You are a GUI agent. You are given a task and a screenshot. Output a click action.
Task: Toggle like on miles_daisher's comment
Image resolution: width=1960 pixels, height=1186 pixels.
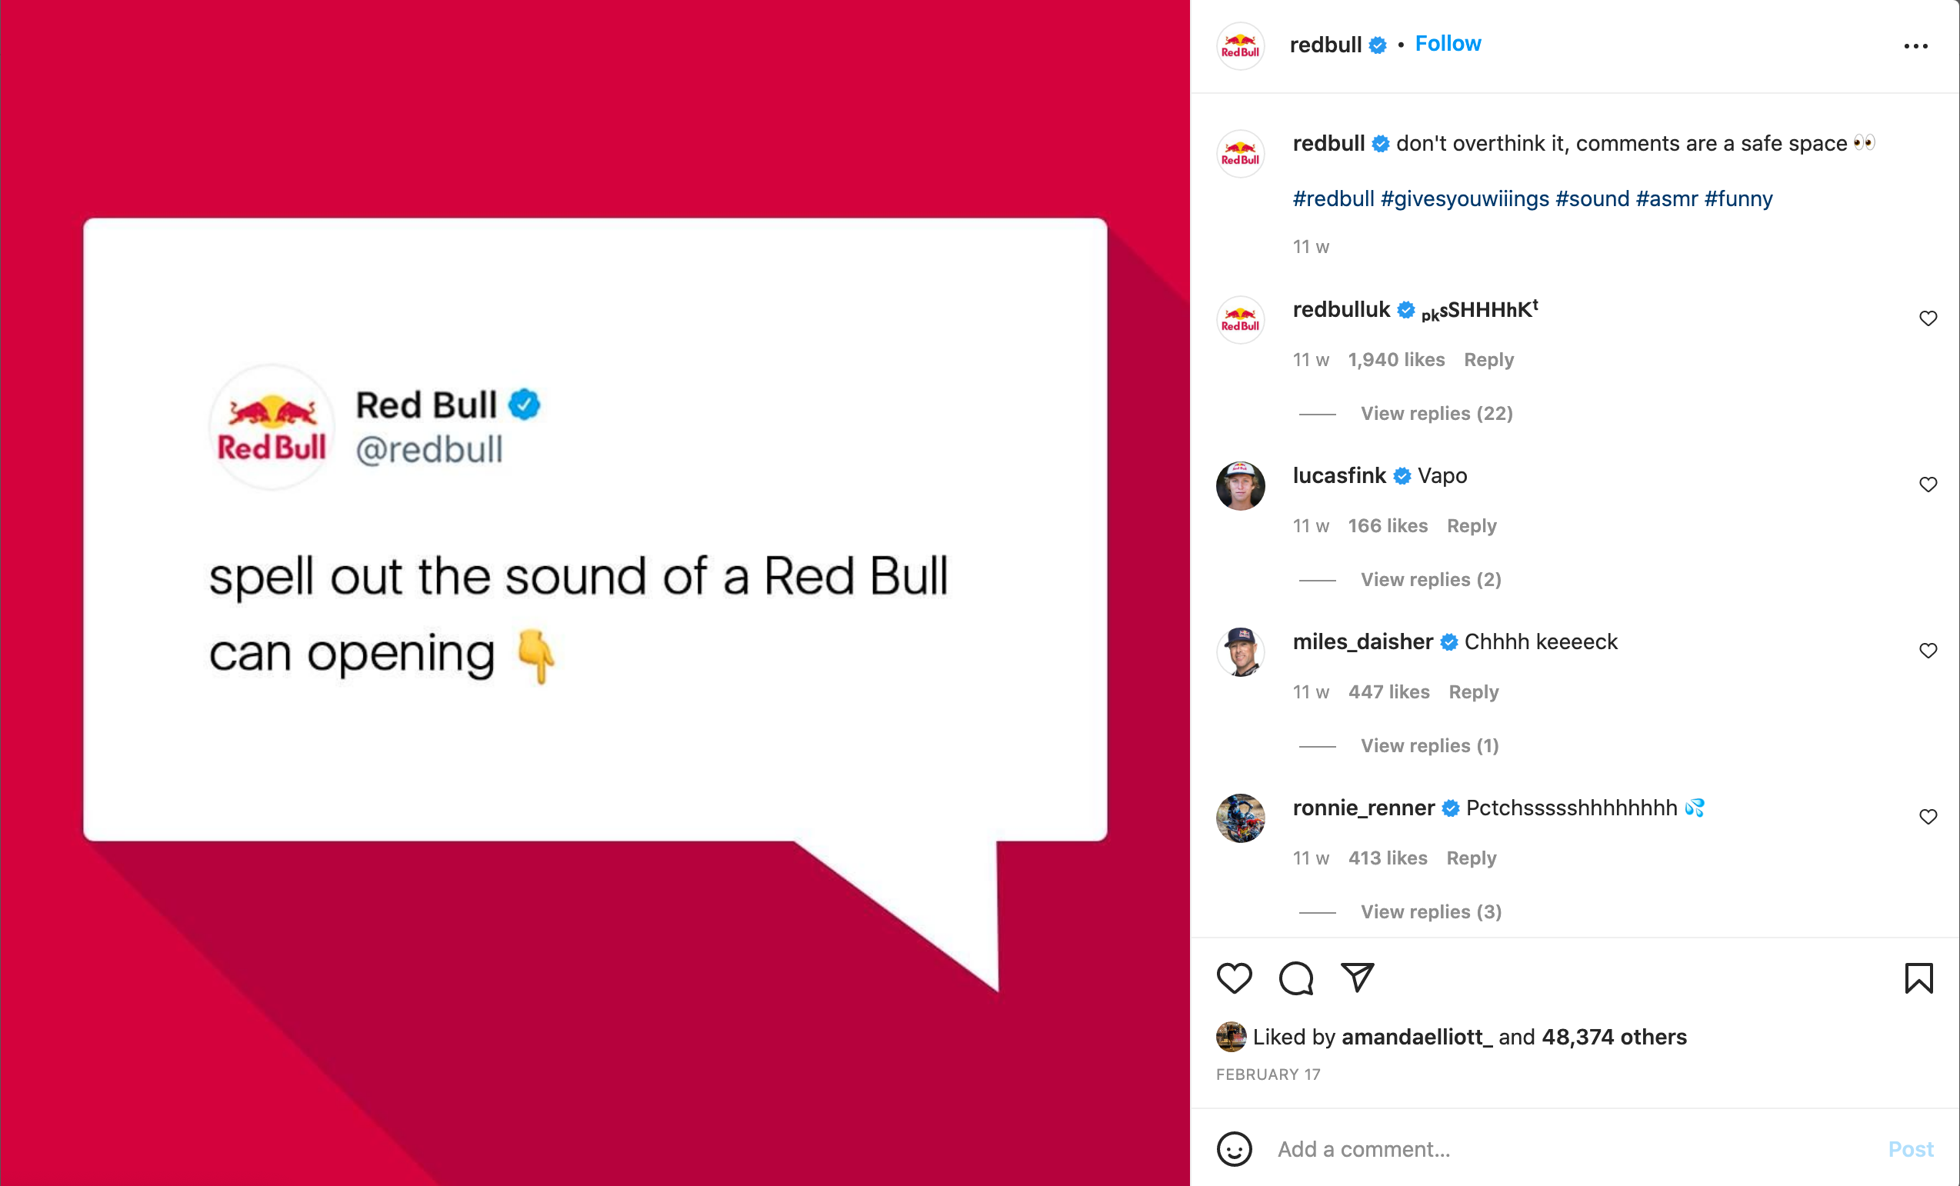(x=1928, y=651)
